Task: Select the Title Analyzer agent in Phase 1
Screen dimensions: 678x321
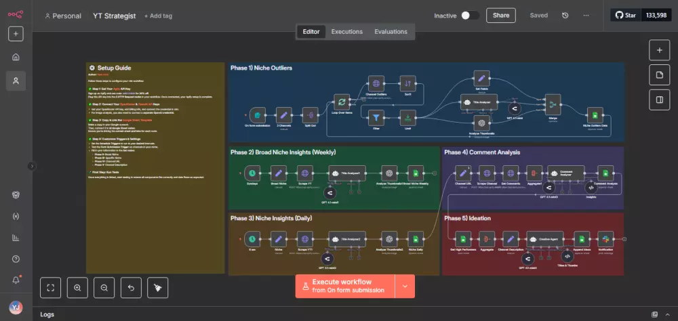Action: [x=479, y=102]
